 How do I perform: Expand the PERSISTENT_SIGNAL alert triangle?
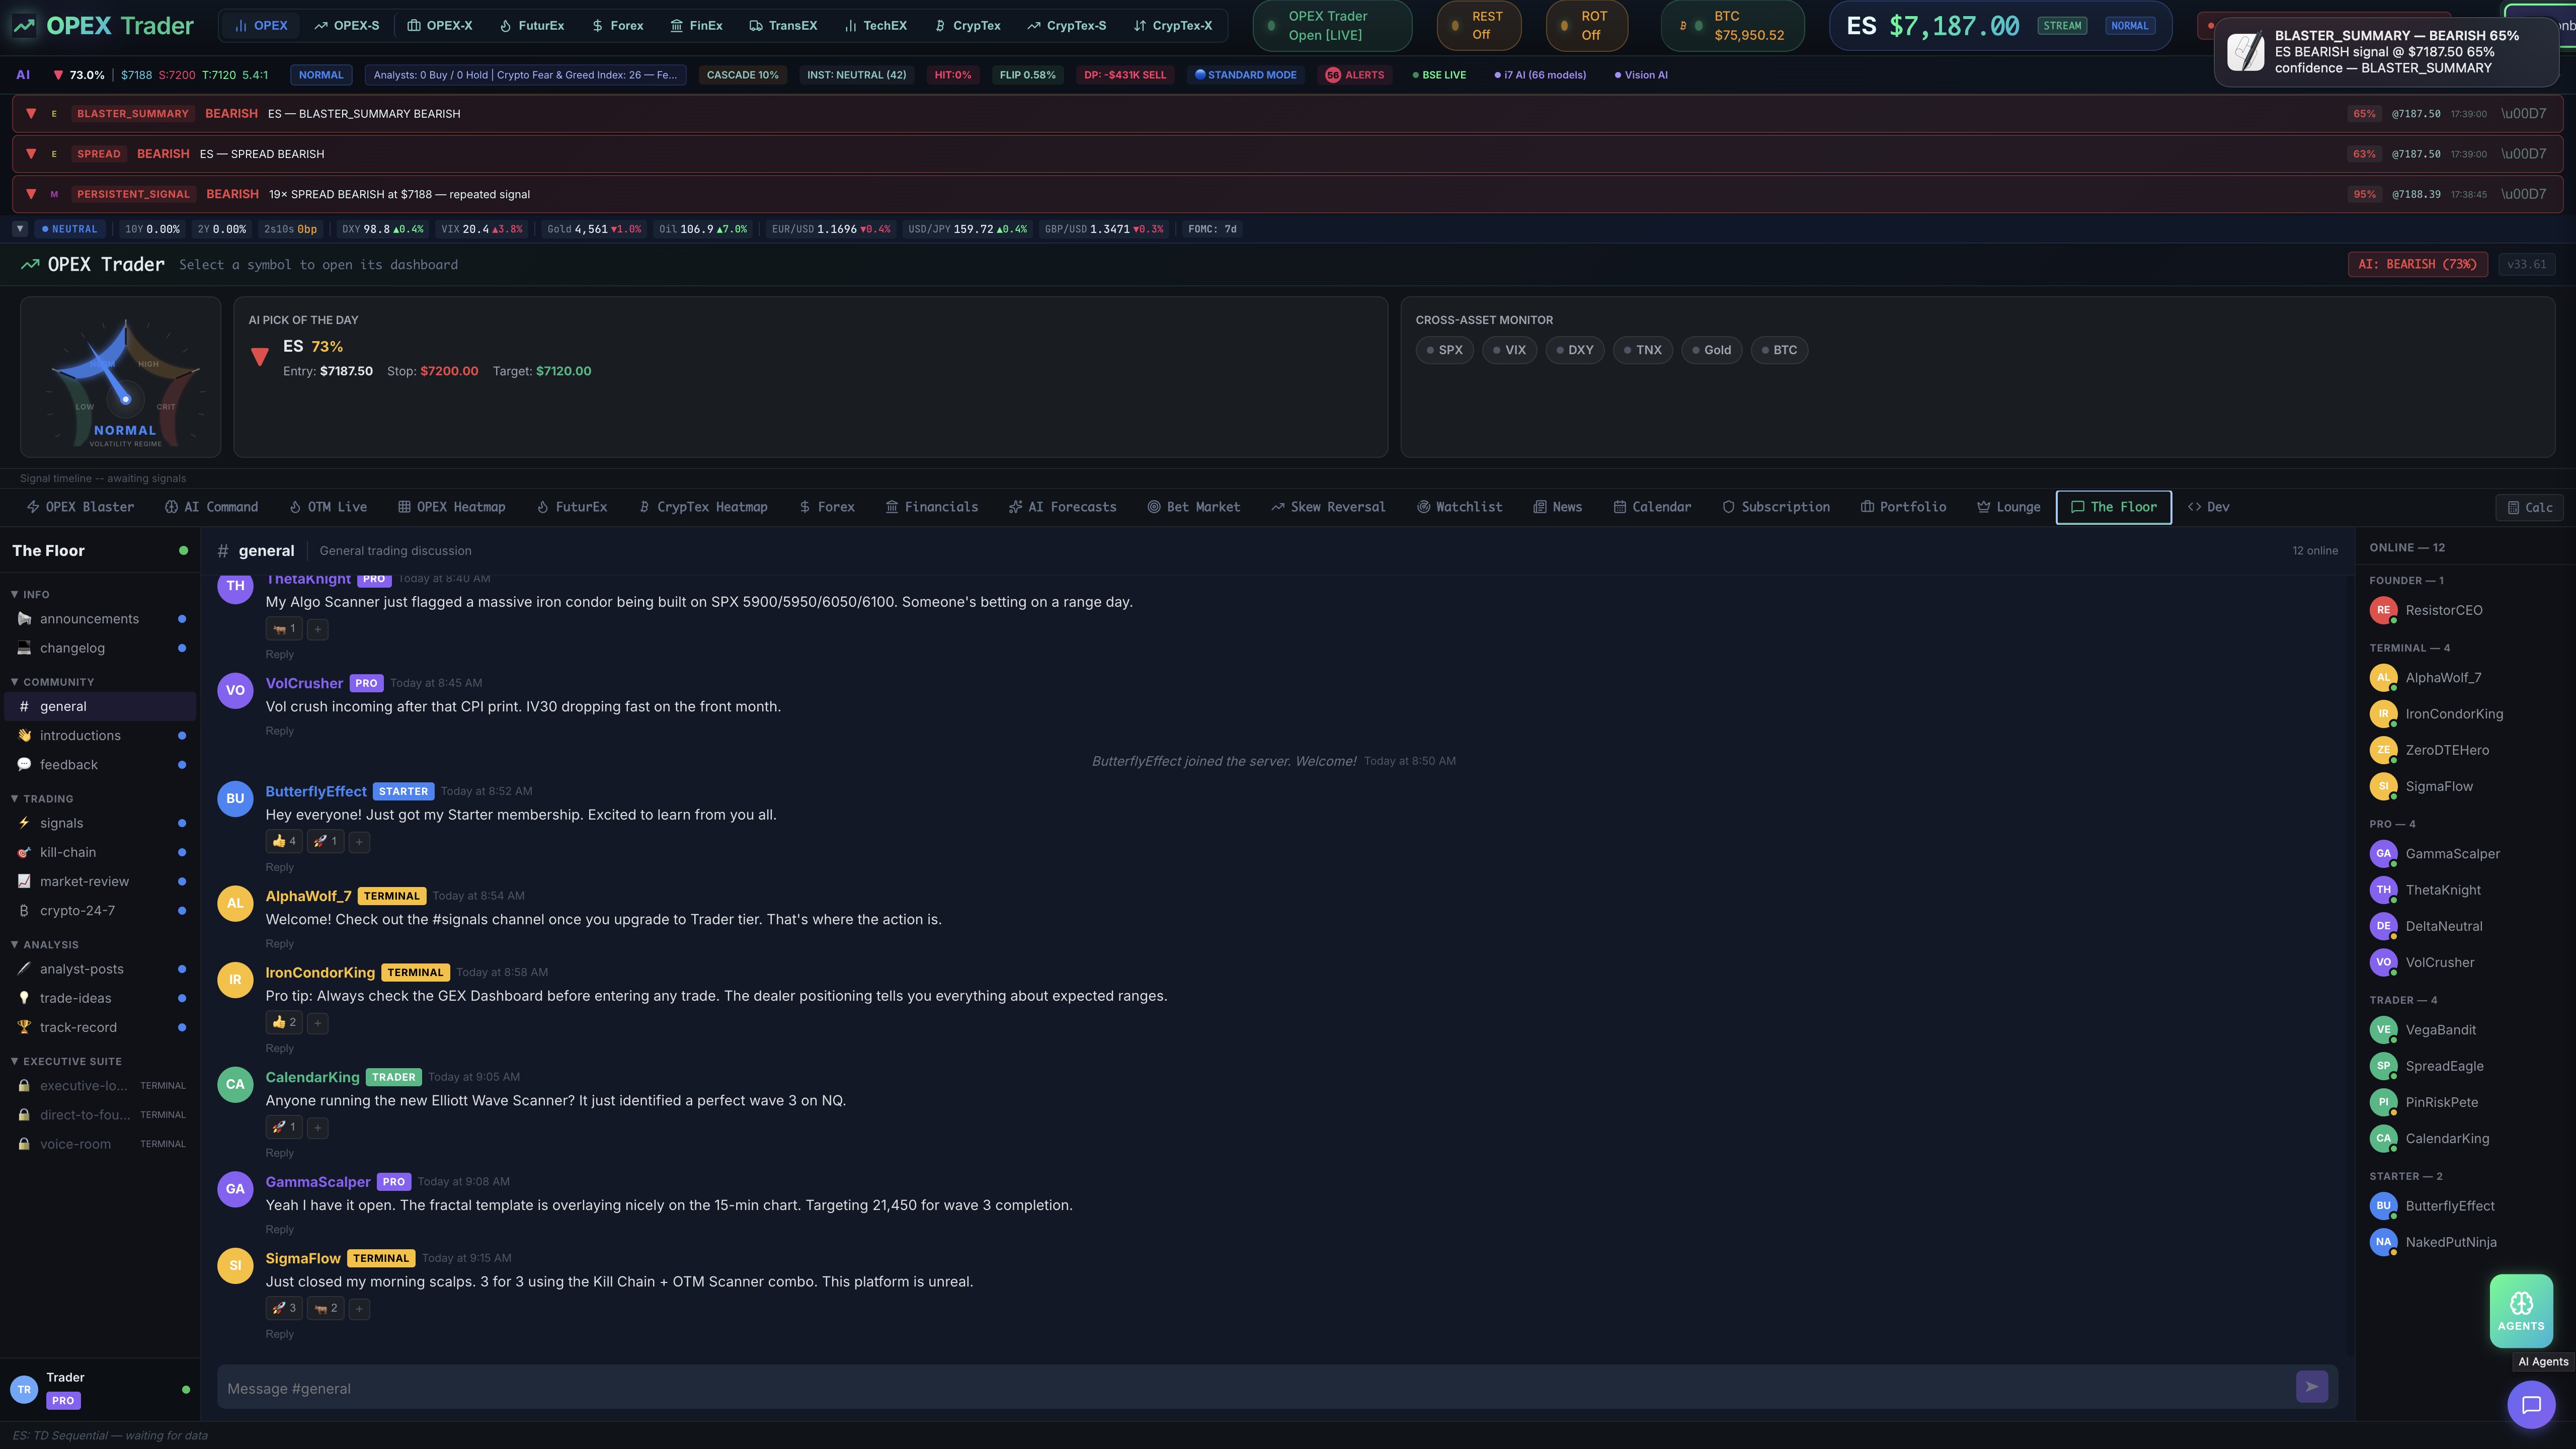[31, 194]
